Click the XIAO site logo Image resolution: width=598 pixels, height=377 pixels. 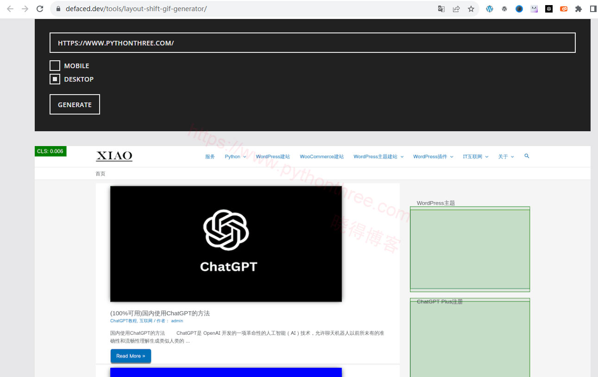[114, 156]
